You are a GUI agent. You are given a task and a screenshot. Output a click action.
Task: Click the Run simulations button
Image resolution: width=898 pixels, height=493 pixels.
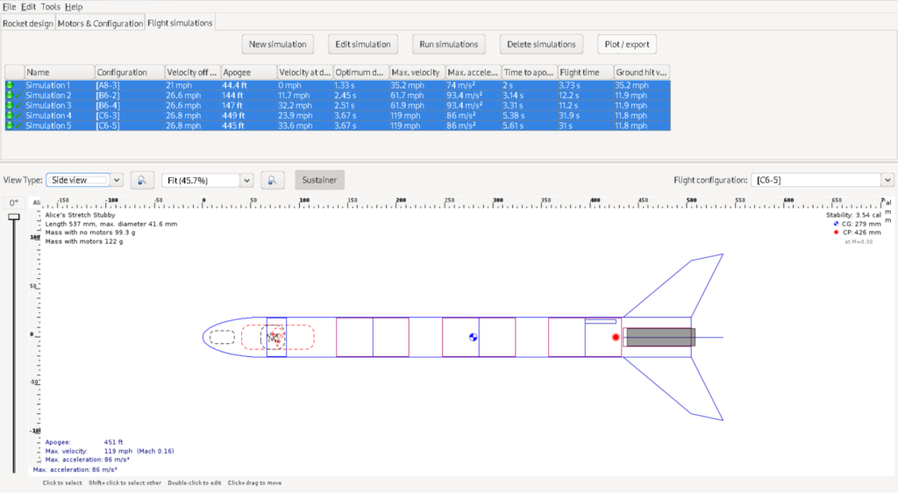pyautogui.click(x=449, y=44)
